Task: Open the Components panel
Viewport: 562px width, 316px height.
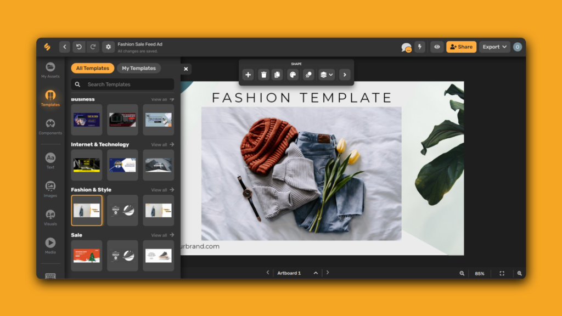Action: [50, 127]
